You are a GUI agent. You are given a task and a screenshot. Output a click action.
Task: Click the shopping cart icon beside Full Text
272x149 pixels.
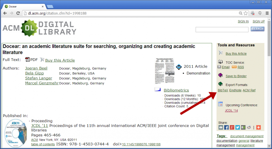(42, 60)
